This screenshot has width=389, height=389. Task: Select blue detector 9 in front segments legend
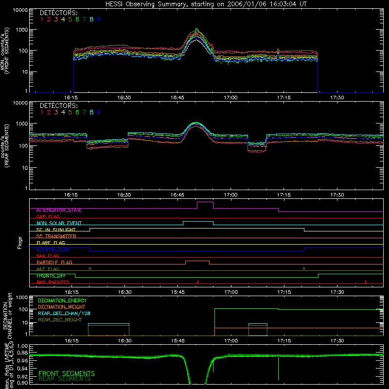coord(99,19)
